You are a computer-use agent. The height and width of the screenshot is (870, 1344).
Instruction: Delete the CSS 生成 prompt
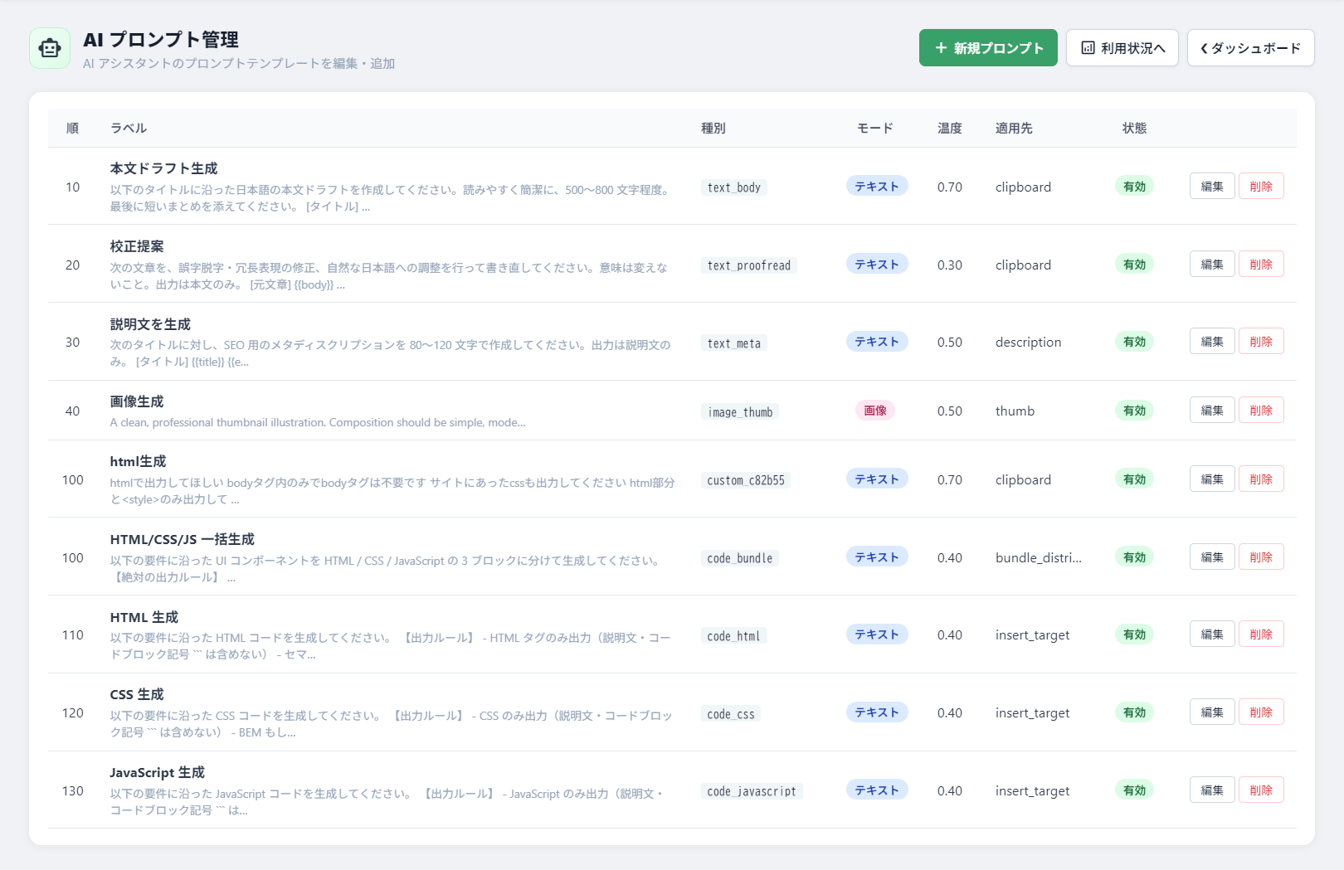[1261, 712]
